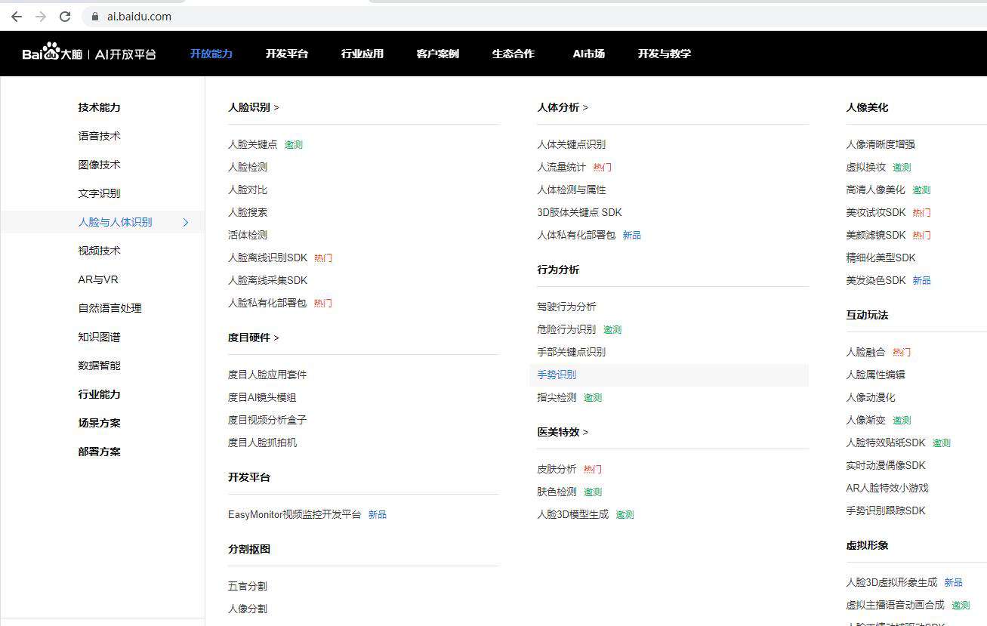Open the 人脸特效贴纸SDK link
Screen dimensions: 987x626
(886, 443)
